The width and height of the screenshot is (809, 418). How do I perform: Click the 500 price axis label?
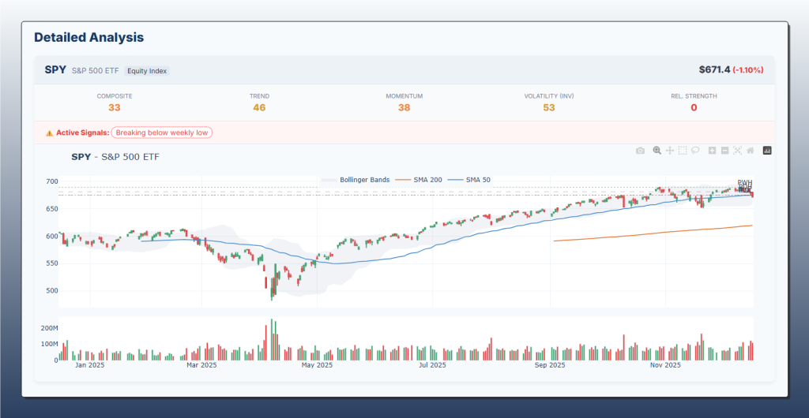[51, 291]
